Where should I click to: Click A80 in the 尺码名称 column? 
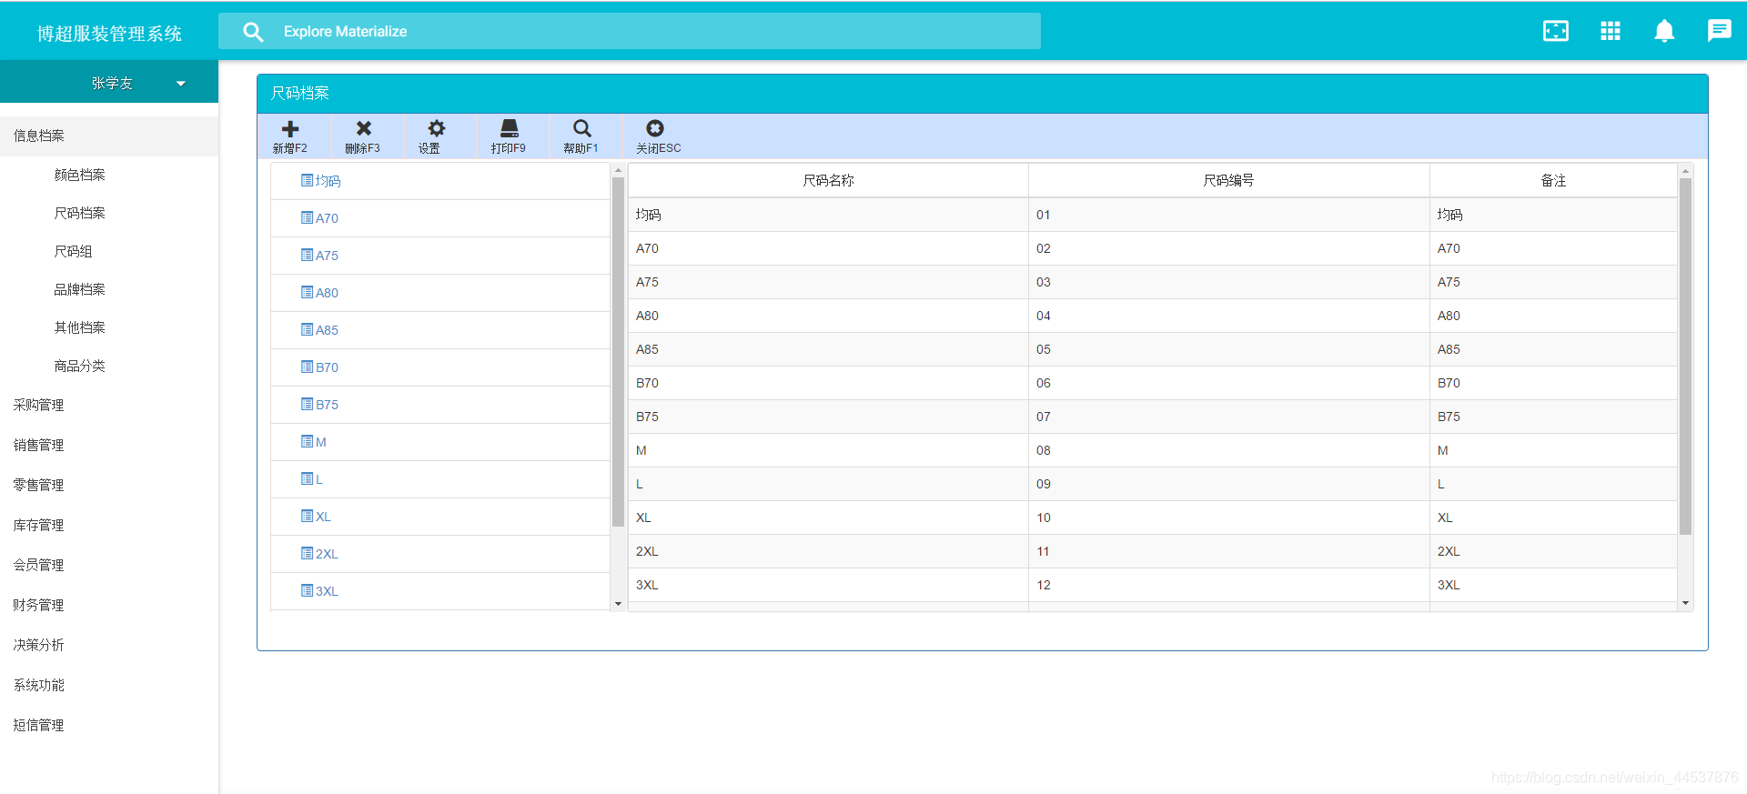click(x=828, y=316)
